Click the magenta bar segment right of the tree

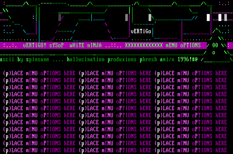coord(228,45)
